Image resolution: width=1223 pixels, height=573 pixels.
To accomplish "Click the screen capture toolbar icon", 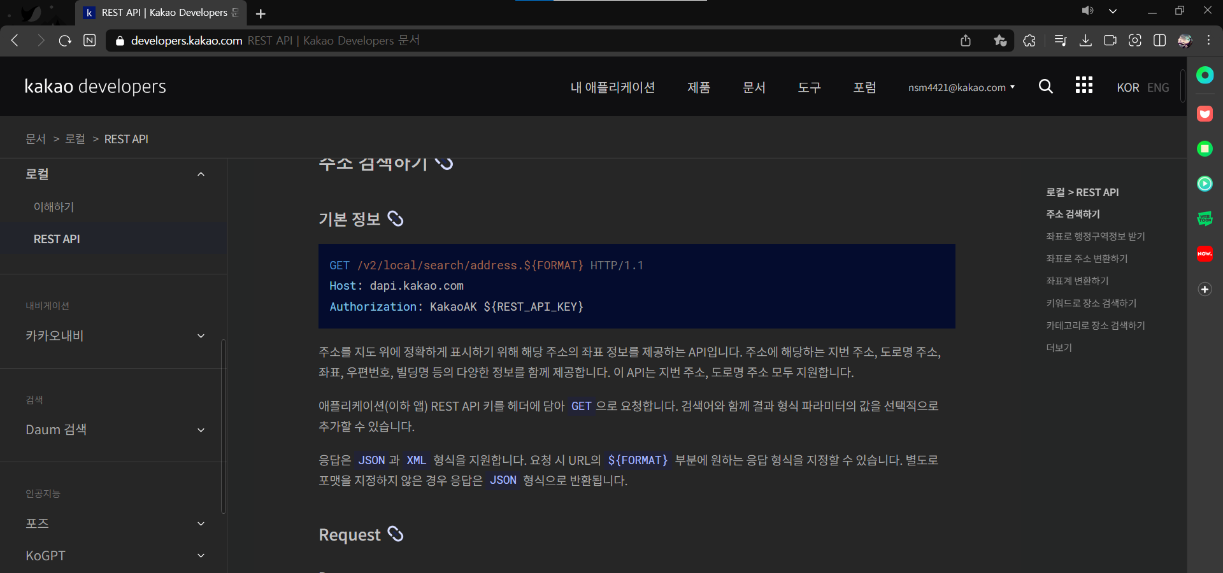I will tap(1135, 41).
